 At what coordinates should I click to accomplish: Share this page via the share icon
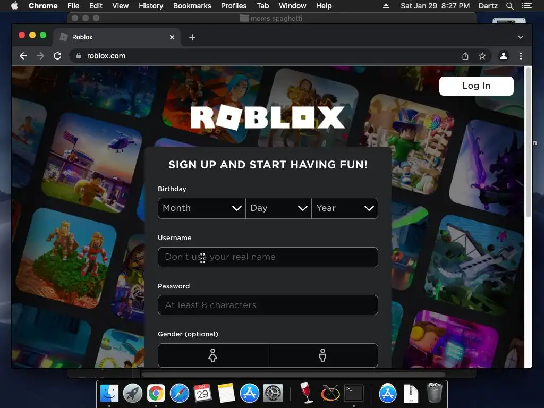coord(465,56)
